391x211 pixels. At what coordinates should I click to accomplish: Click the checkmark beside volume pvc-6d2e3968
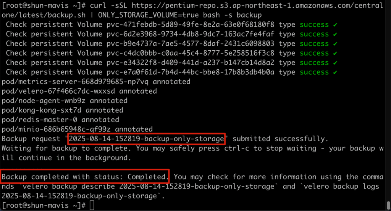tap(335, 34)
